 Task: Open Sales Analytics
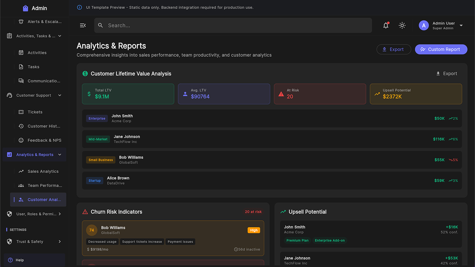point(38,171)
